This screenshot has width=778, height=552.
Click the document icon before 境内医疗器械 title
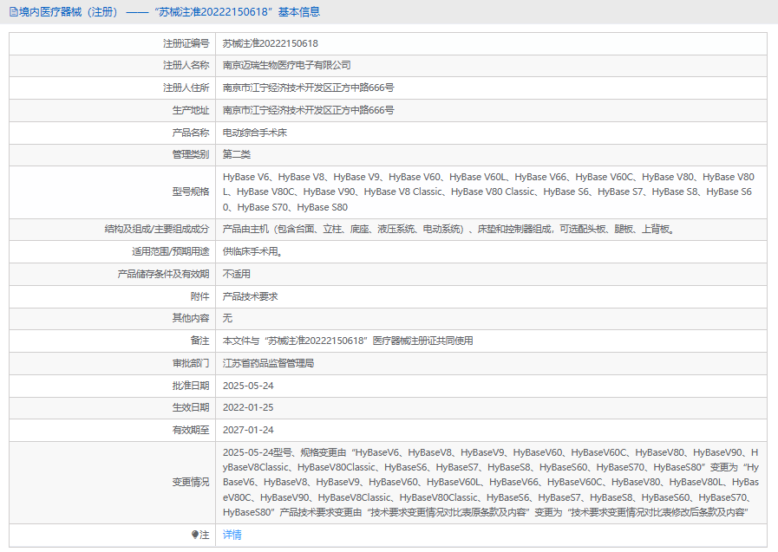point(13,12)
